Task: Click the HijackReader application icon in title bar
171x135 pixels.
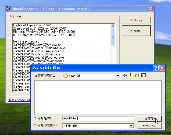Action: [8, 9]
